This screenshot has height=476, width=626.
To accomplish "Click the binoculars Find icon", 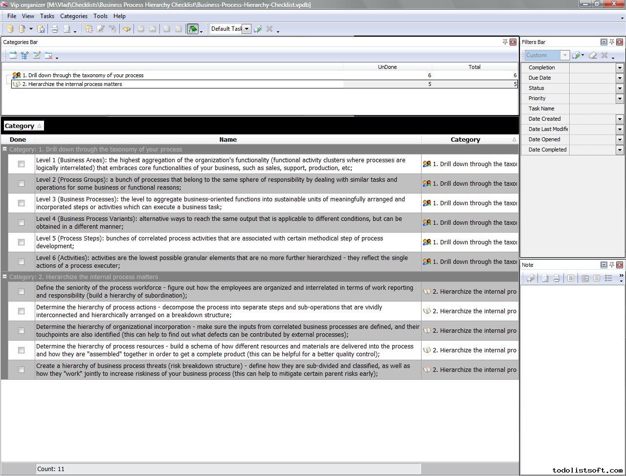I will tap(127, 29).
